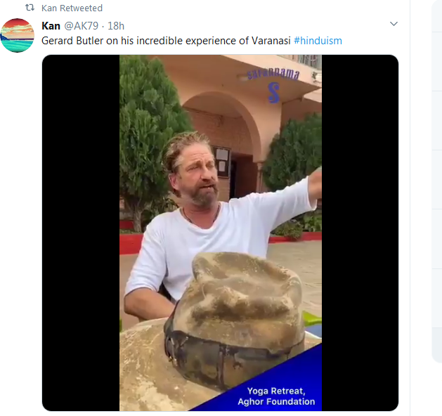Click the black bar left of the video
Screen dimensions: 442x416
click(80, 232)
